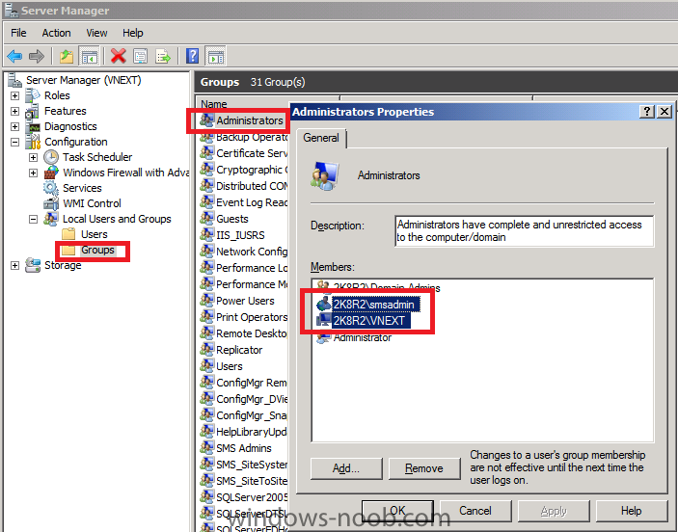Click the Properties toolbar icon
The image size is (678, 532).
141,56
